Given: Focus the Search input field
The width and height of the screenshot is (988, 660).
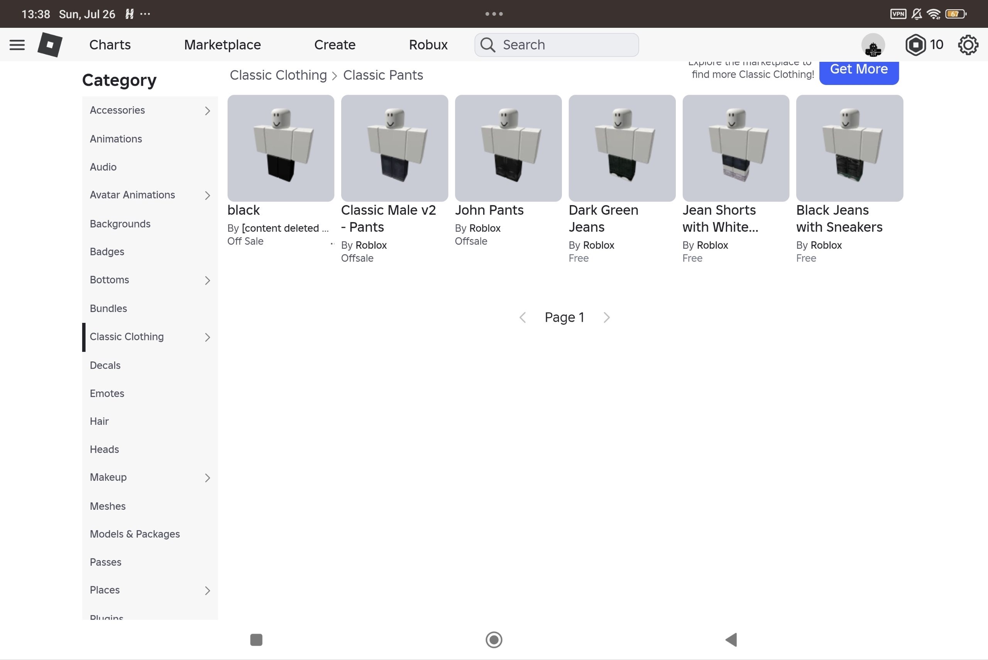Looking at the screenshot, I should tap(557, 45).
